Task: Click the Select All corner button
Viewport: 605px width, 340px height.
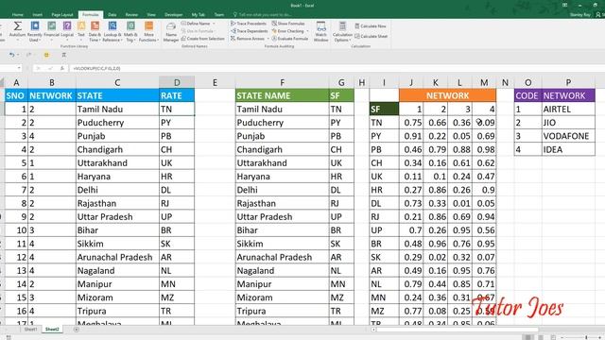Action: [2, 82]
